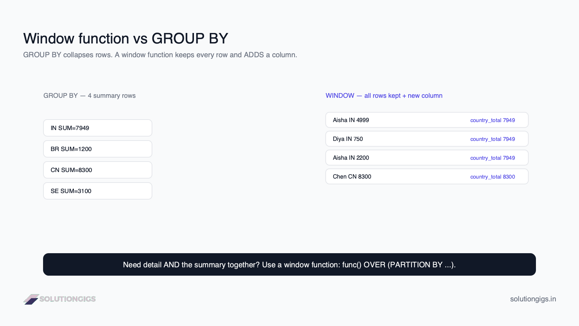
Task: Click the subtitle about GROUP BY collapsing rows
Action: [160, 55]
